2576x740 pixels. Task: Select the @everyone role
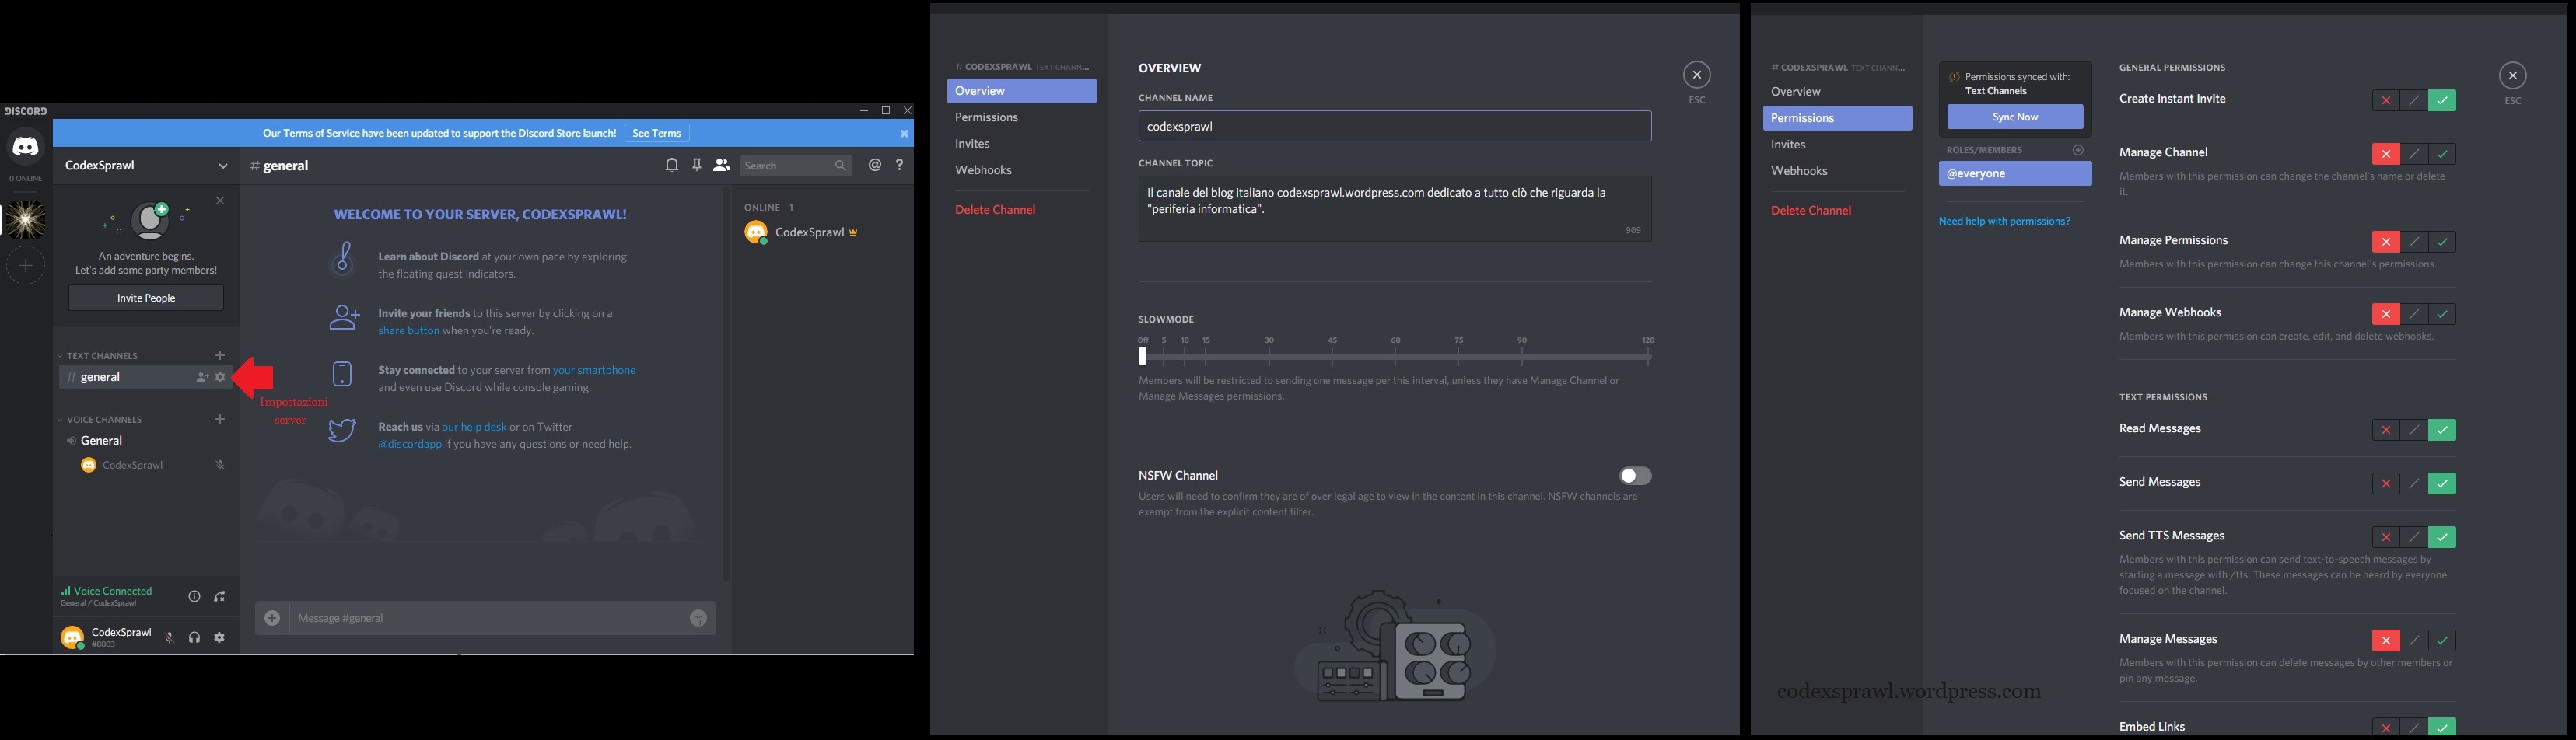(2014, 174)
